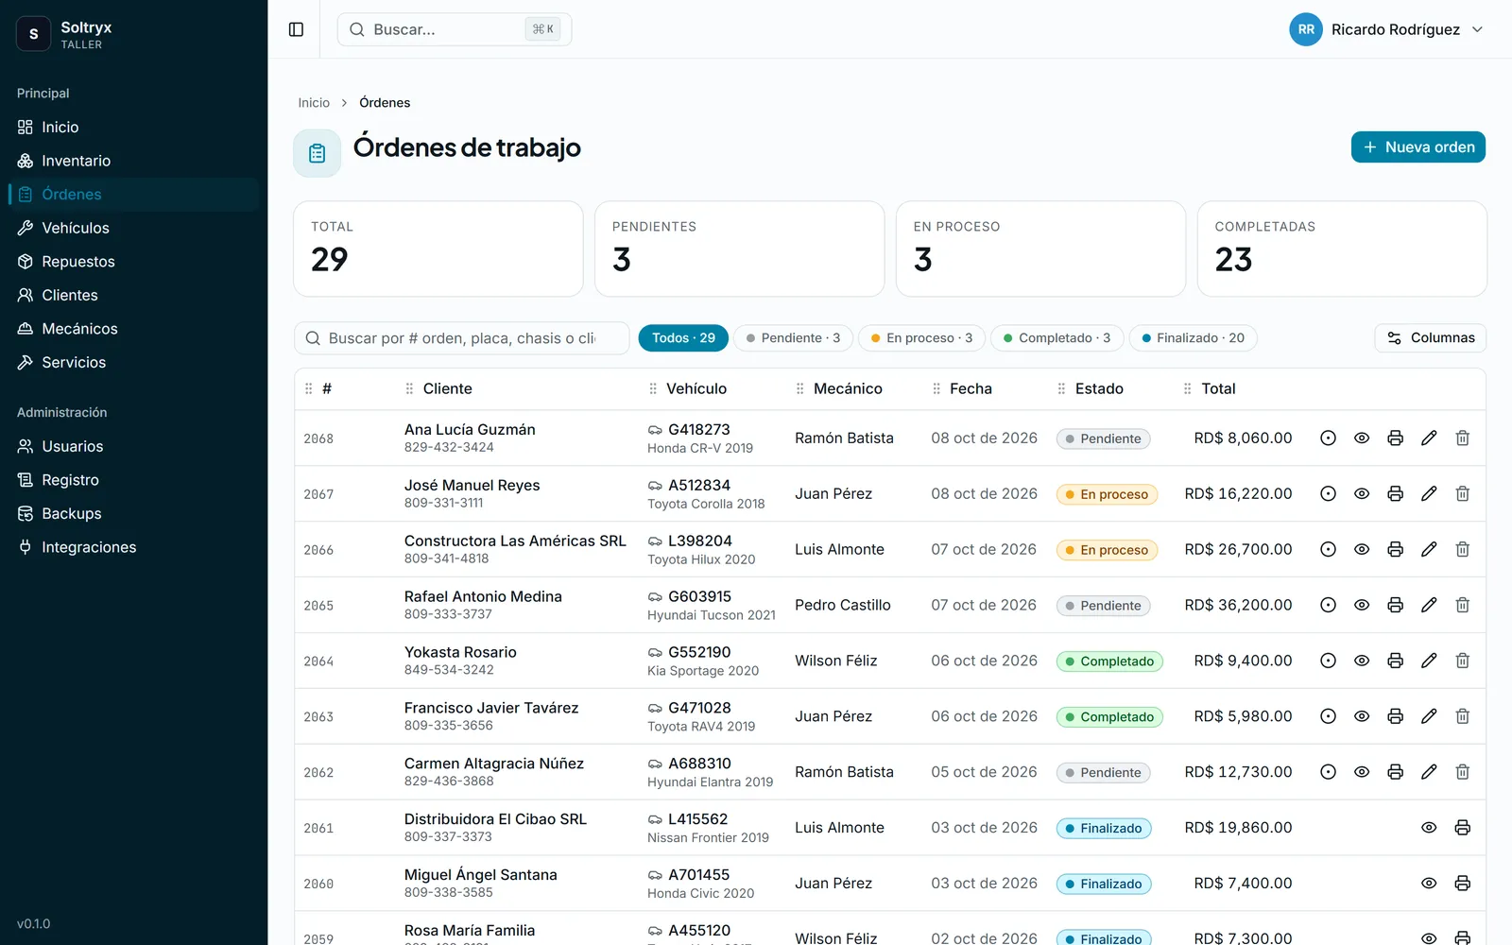Print order 2068 for Ana Lucía Guzmán
Viewport: 1512px width, 945px height.
[1395, 438]
